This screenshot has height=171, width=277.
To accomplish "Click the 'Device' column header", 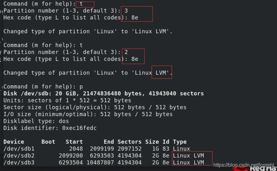I will (x=14, y=142).
